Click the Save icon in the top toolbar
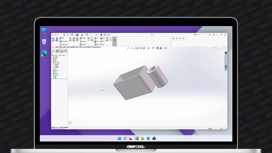This screenshot has height=153, width=272. click(77, 35)
